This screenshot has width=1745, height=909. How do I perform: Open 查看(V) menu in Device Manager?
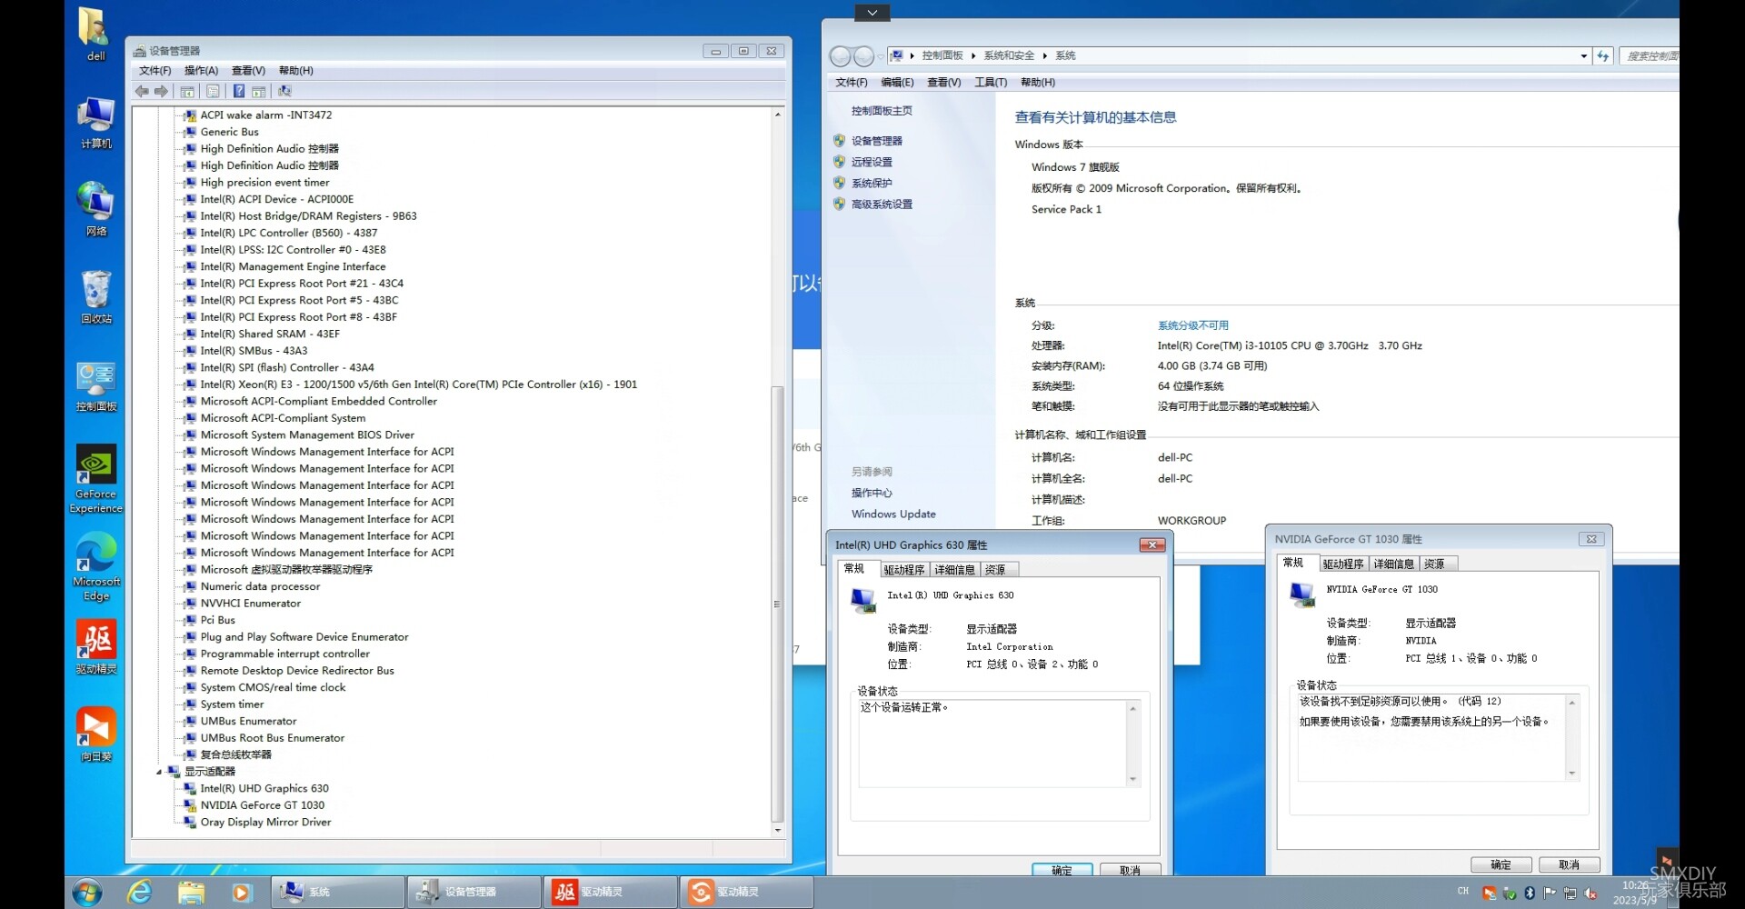point(248,71)
